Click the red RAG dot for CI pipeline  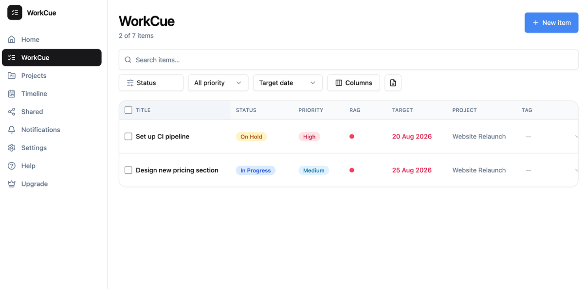click(352, 136)
